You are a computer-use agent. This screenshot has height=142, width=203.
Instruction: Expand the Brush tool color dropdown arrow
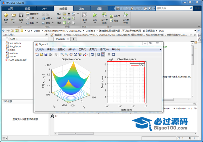87,54
